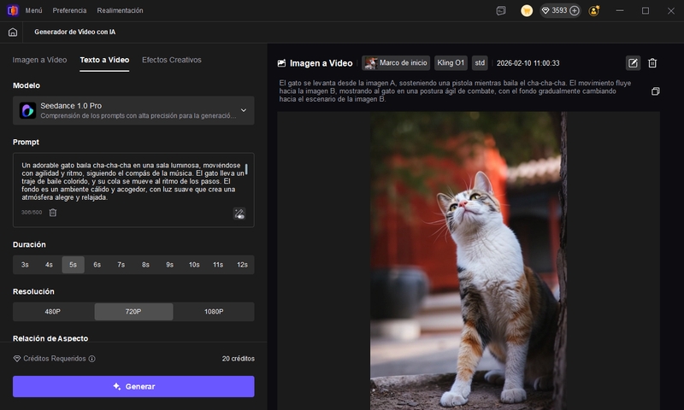
Task: Edit the result with pencil icon
Action: coord(633,63)
